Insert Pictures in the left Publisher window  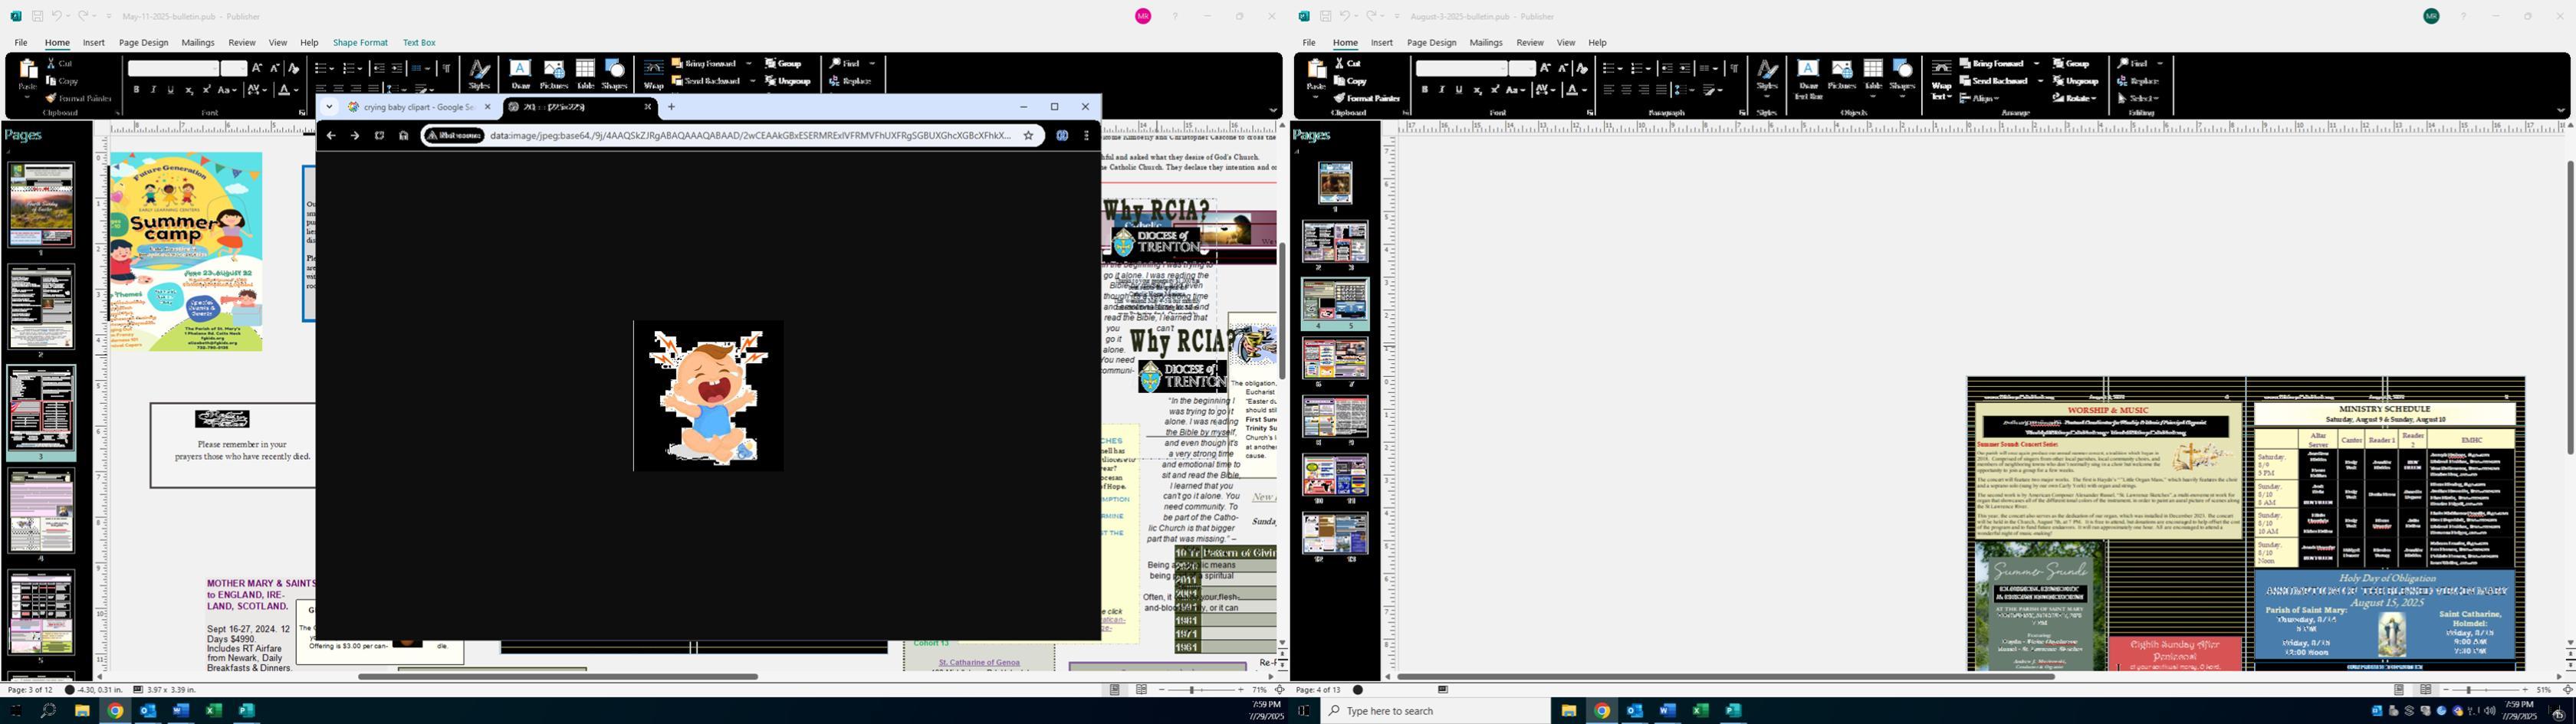(x=554, y=75)
